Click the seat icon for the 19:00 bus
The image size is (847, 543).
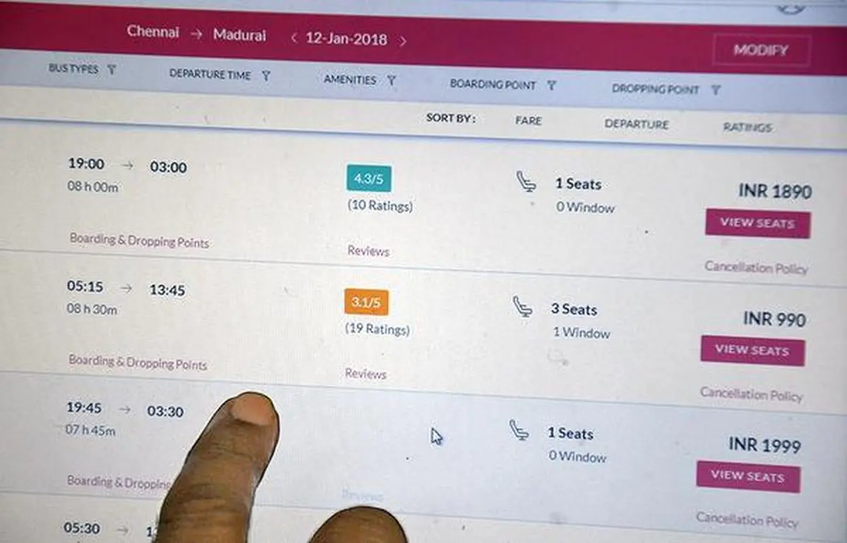point(526,182)
